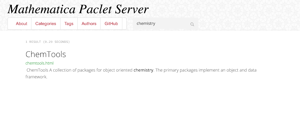Open the Categories menu item
The height and width of the screenshot is (117, 300).
pos(46,24)
